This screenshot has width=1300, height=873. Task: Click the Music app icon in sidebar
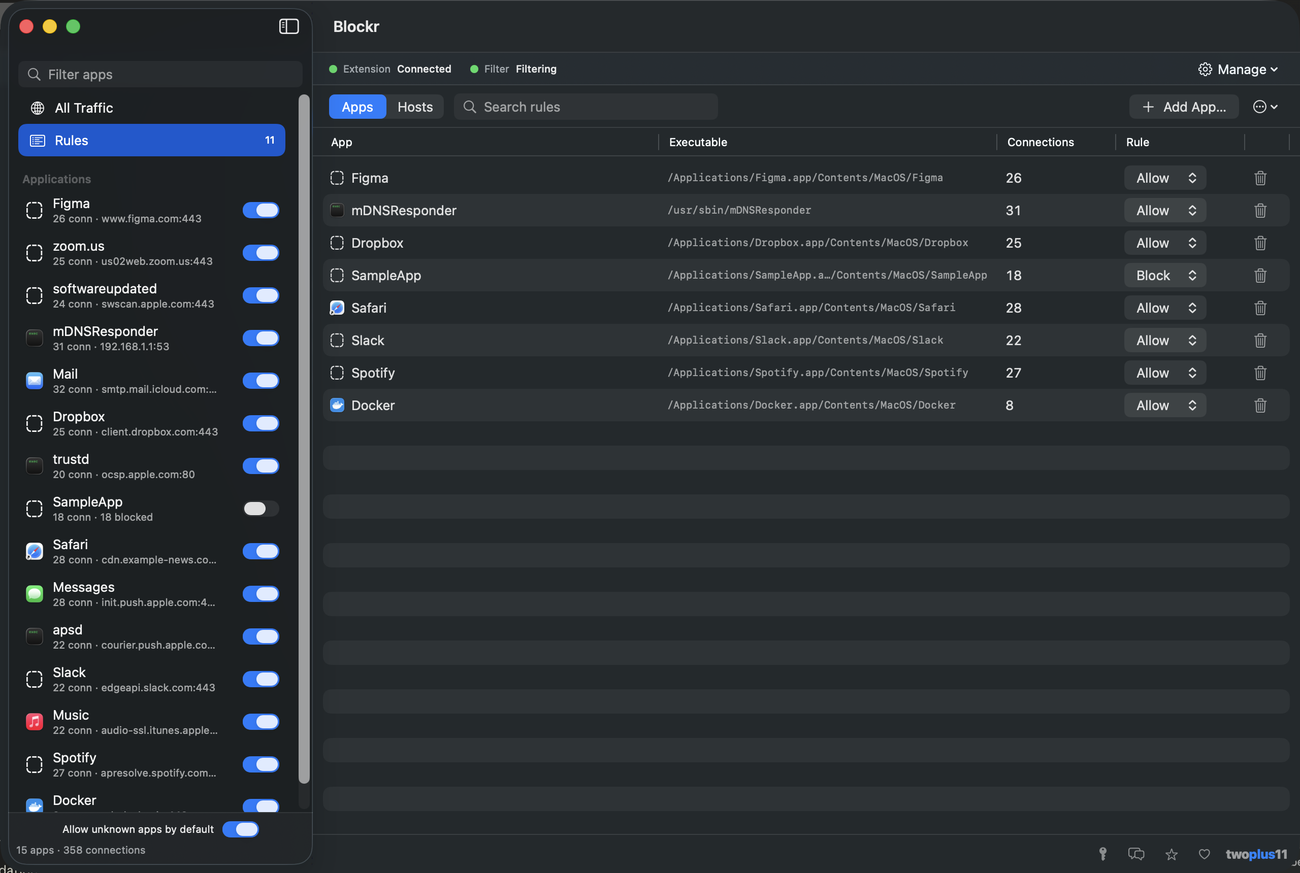35,722
